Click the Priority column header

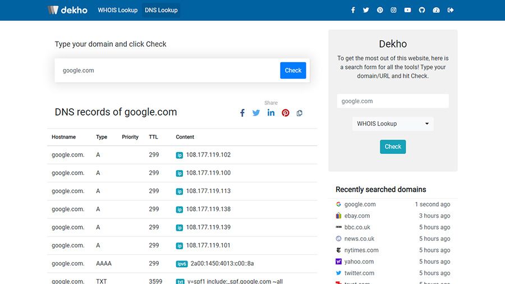[x=130, y=137]
